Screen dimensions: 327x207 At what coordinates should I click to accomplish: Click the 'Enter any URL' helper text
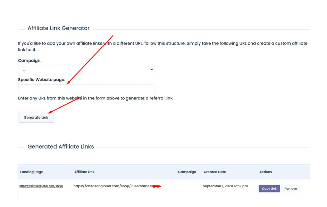tap(95, 98)
